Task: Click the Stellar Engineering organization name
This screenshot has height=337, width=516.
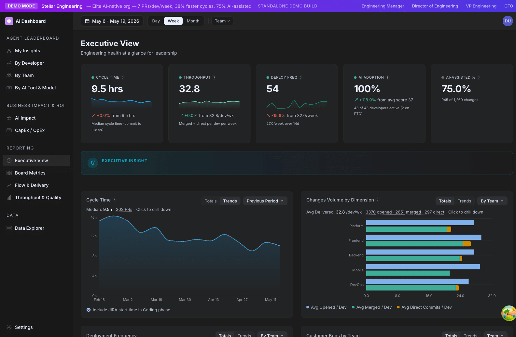Action: coord(62,6)
